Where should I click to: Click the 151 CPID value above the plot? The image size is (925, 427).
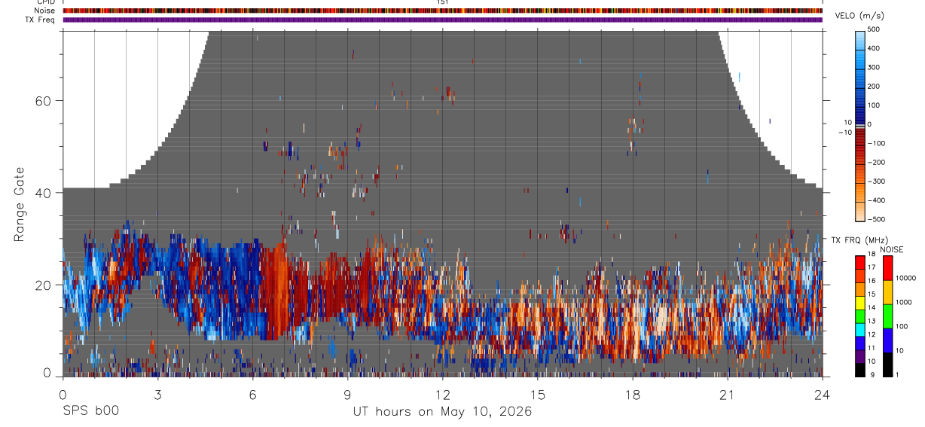point(443,2)
